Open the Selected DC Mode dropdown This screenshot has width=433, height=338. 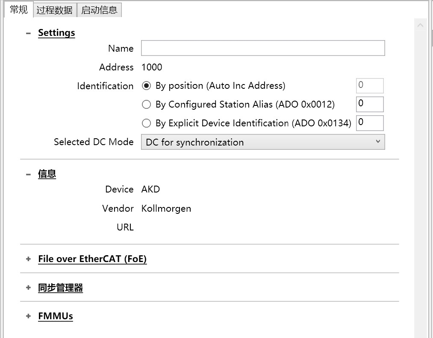coord(263,142)
